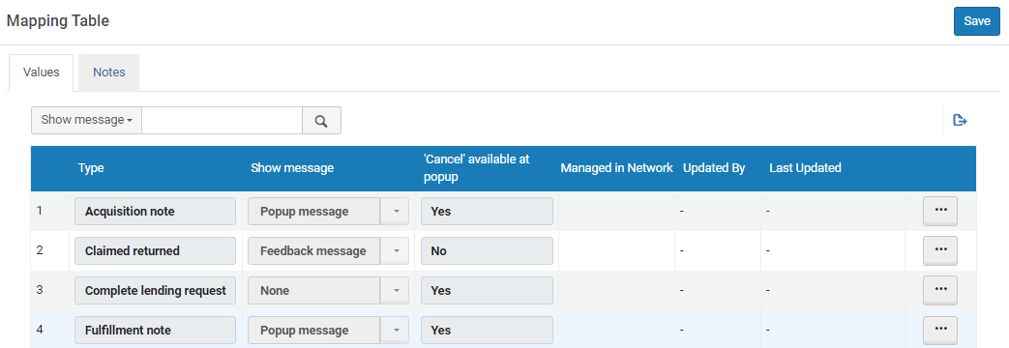Click the Type column header

(x=91, y=168)
